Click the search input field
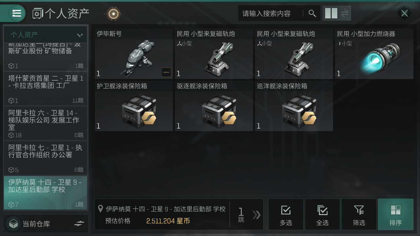The height and width of the screenshot is (236, 420). (x=271, y=13)
